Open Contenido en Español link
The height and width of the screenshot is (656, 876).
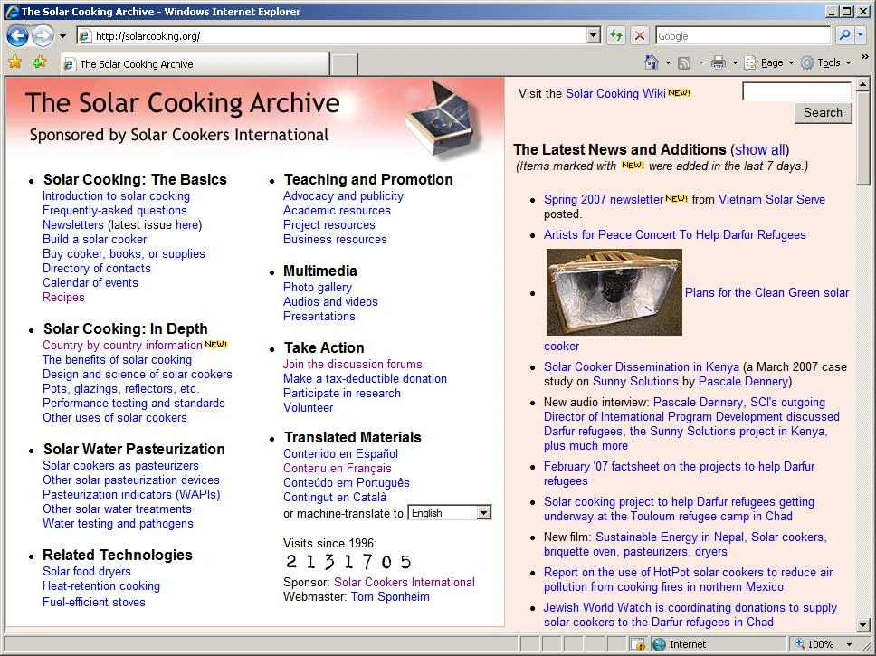pyautogui.click(x=341, y=453)
